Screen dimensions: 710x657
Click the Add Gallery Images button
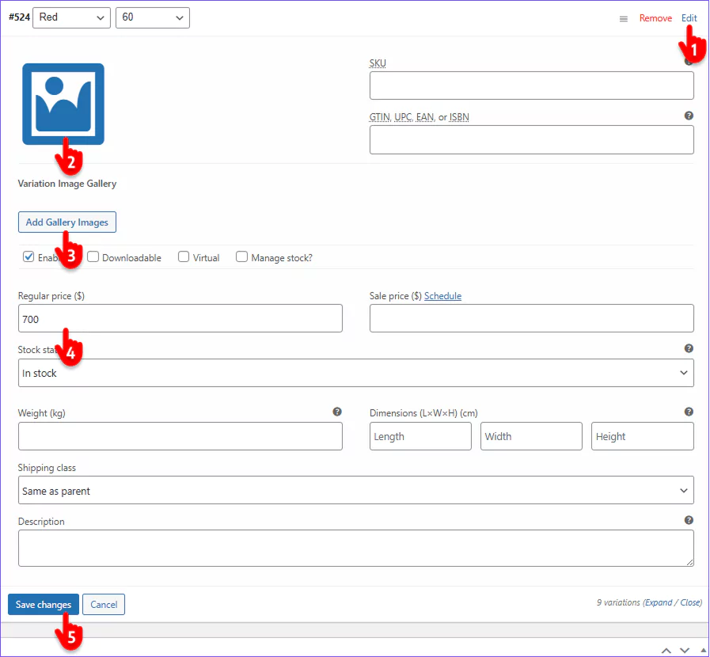(x=67, y=222)
